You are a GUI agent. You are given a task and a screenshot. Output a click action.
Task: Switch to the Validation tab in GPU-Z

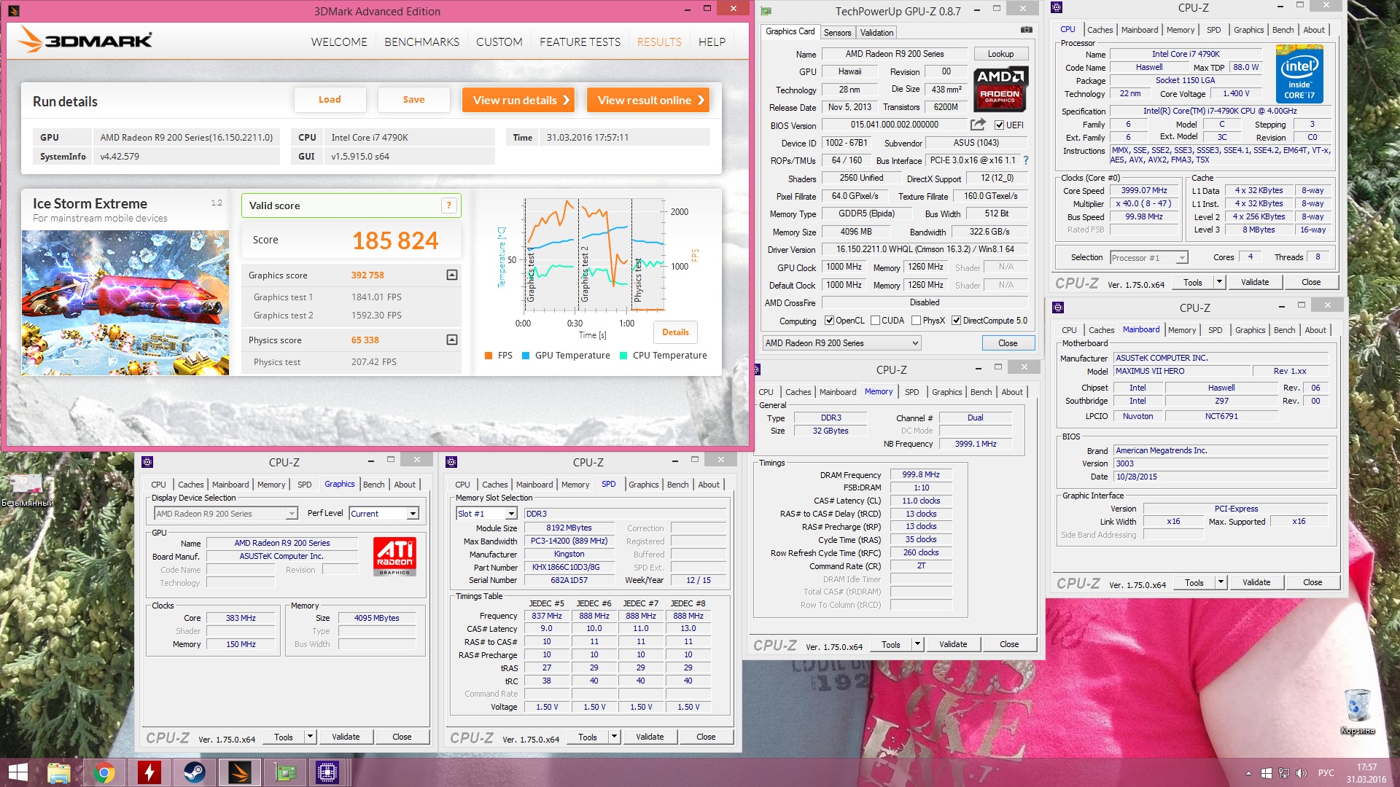coord(876,33)
